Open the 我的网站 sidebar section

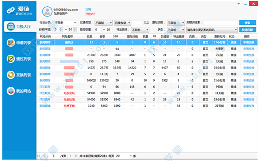(19, 91)
